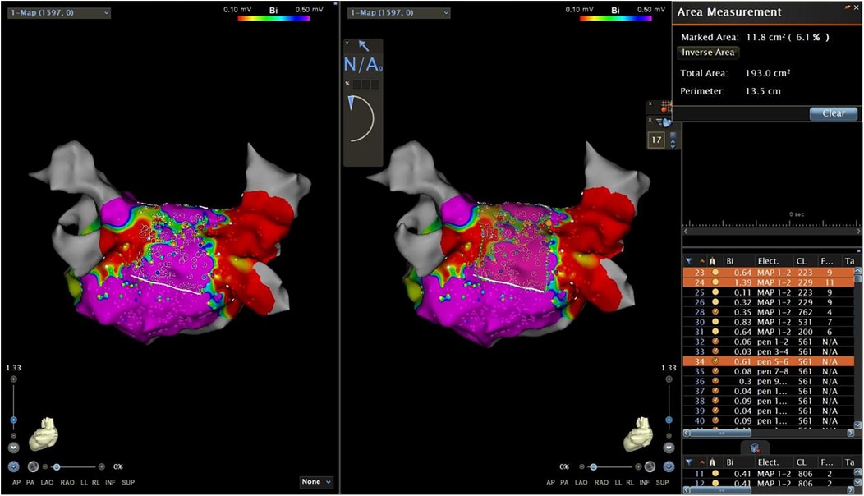Toggle the status marker of point 25

pyautogui.click(x=715, y=292)
